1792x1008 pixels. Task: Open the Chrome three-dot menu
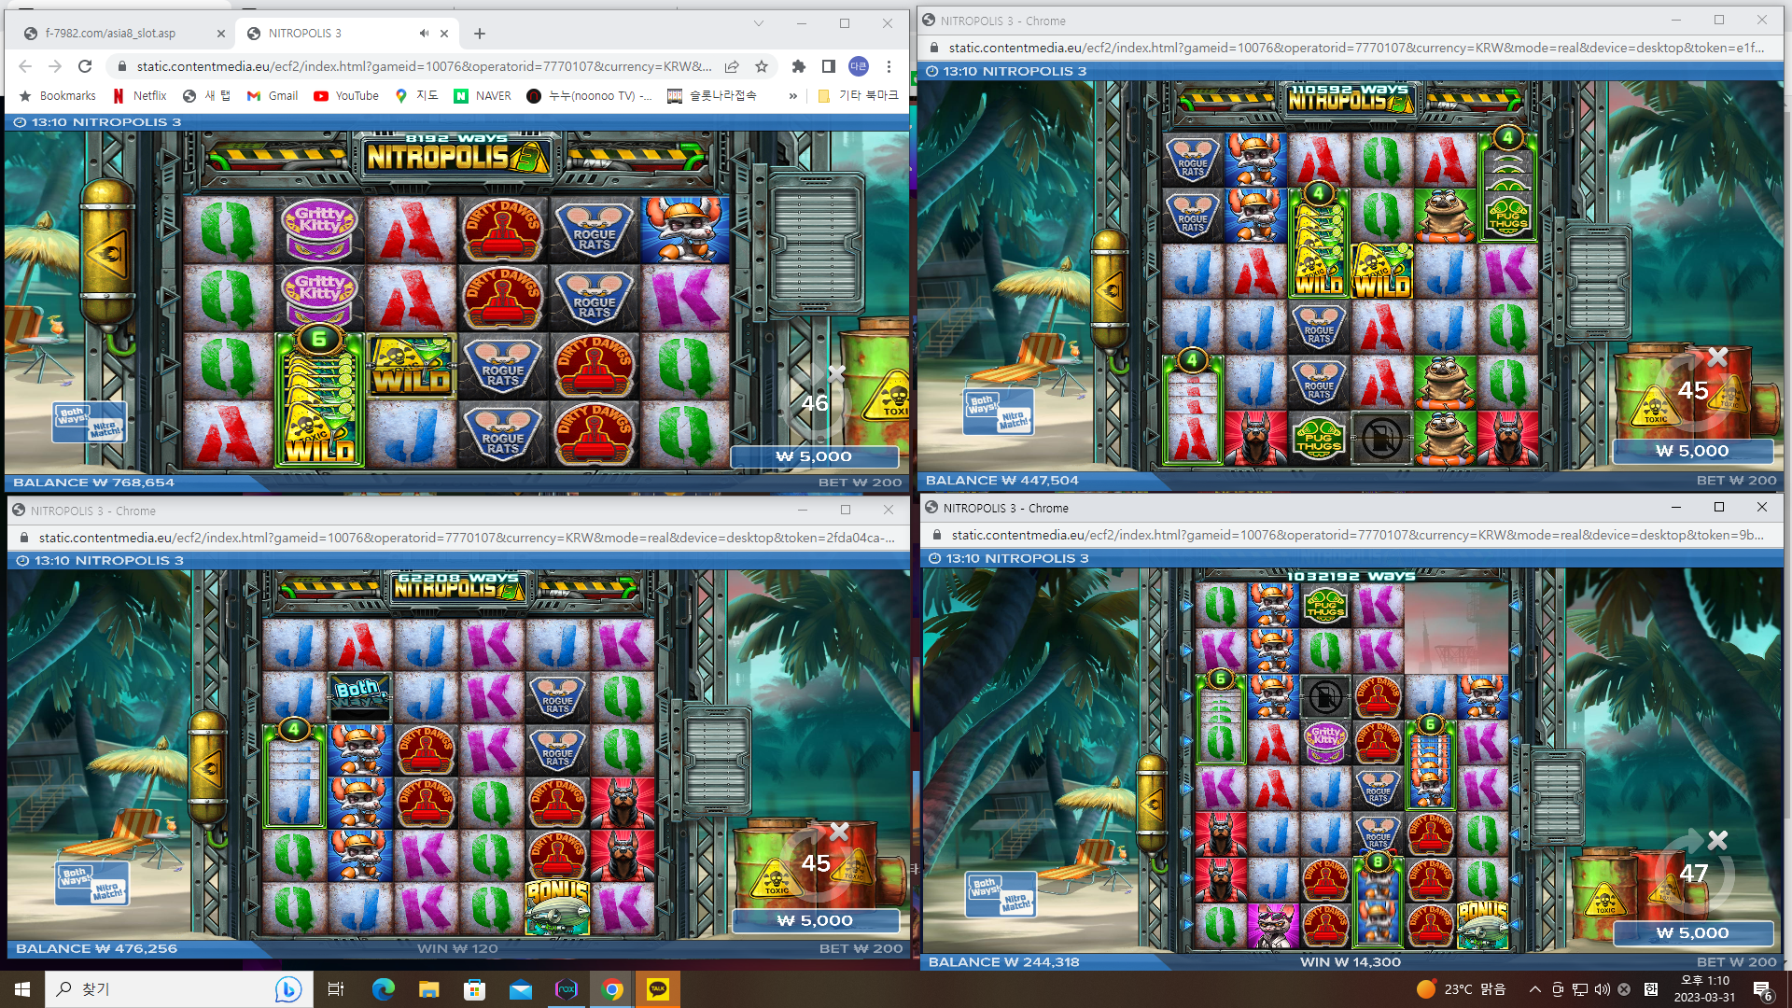889,66
